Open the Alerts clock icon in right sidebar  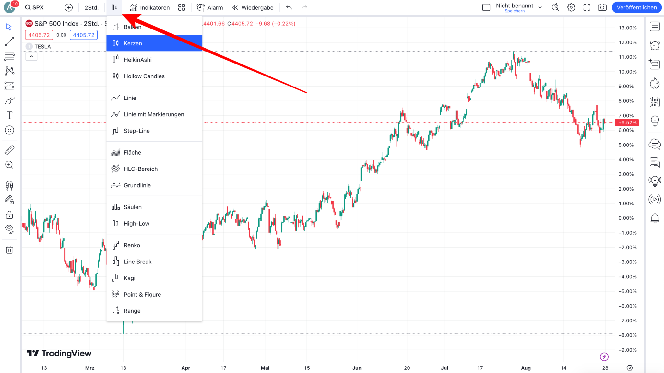[655, 45]
